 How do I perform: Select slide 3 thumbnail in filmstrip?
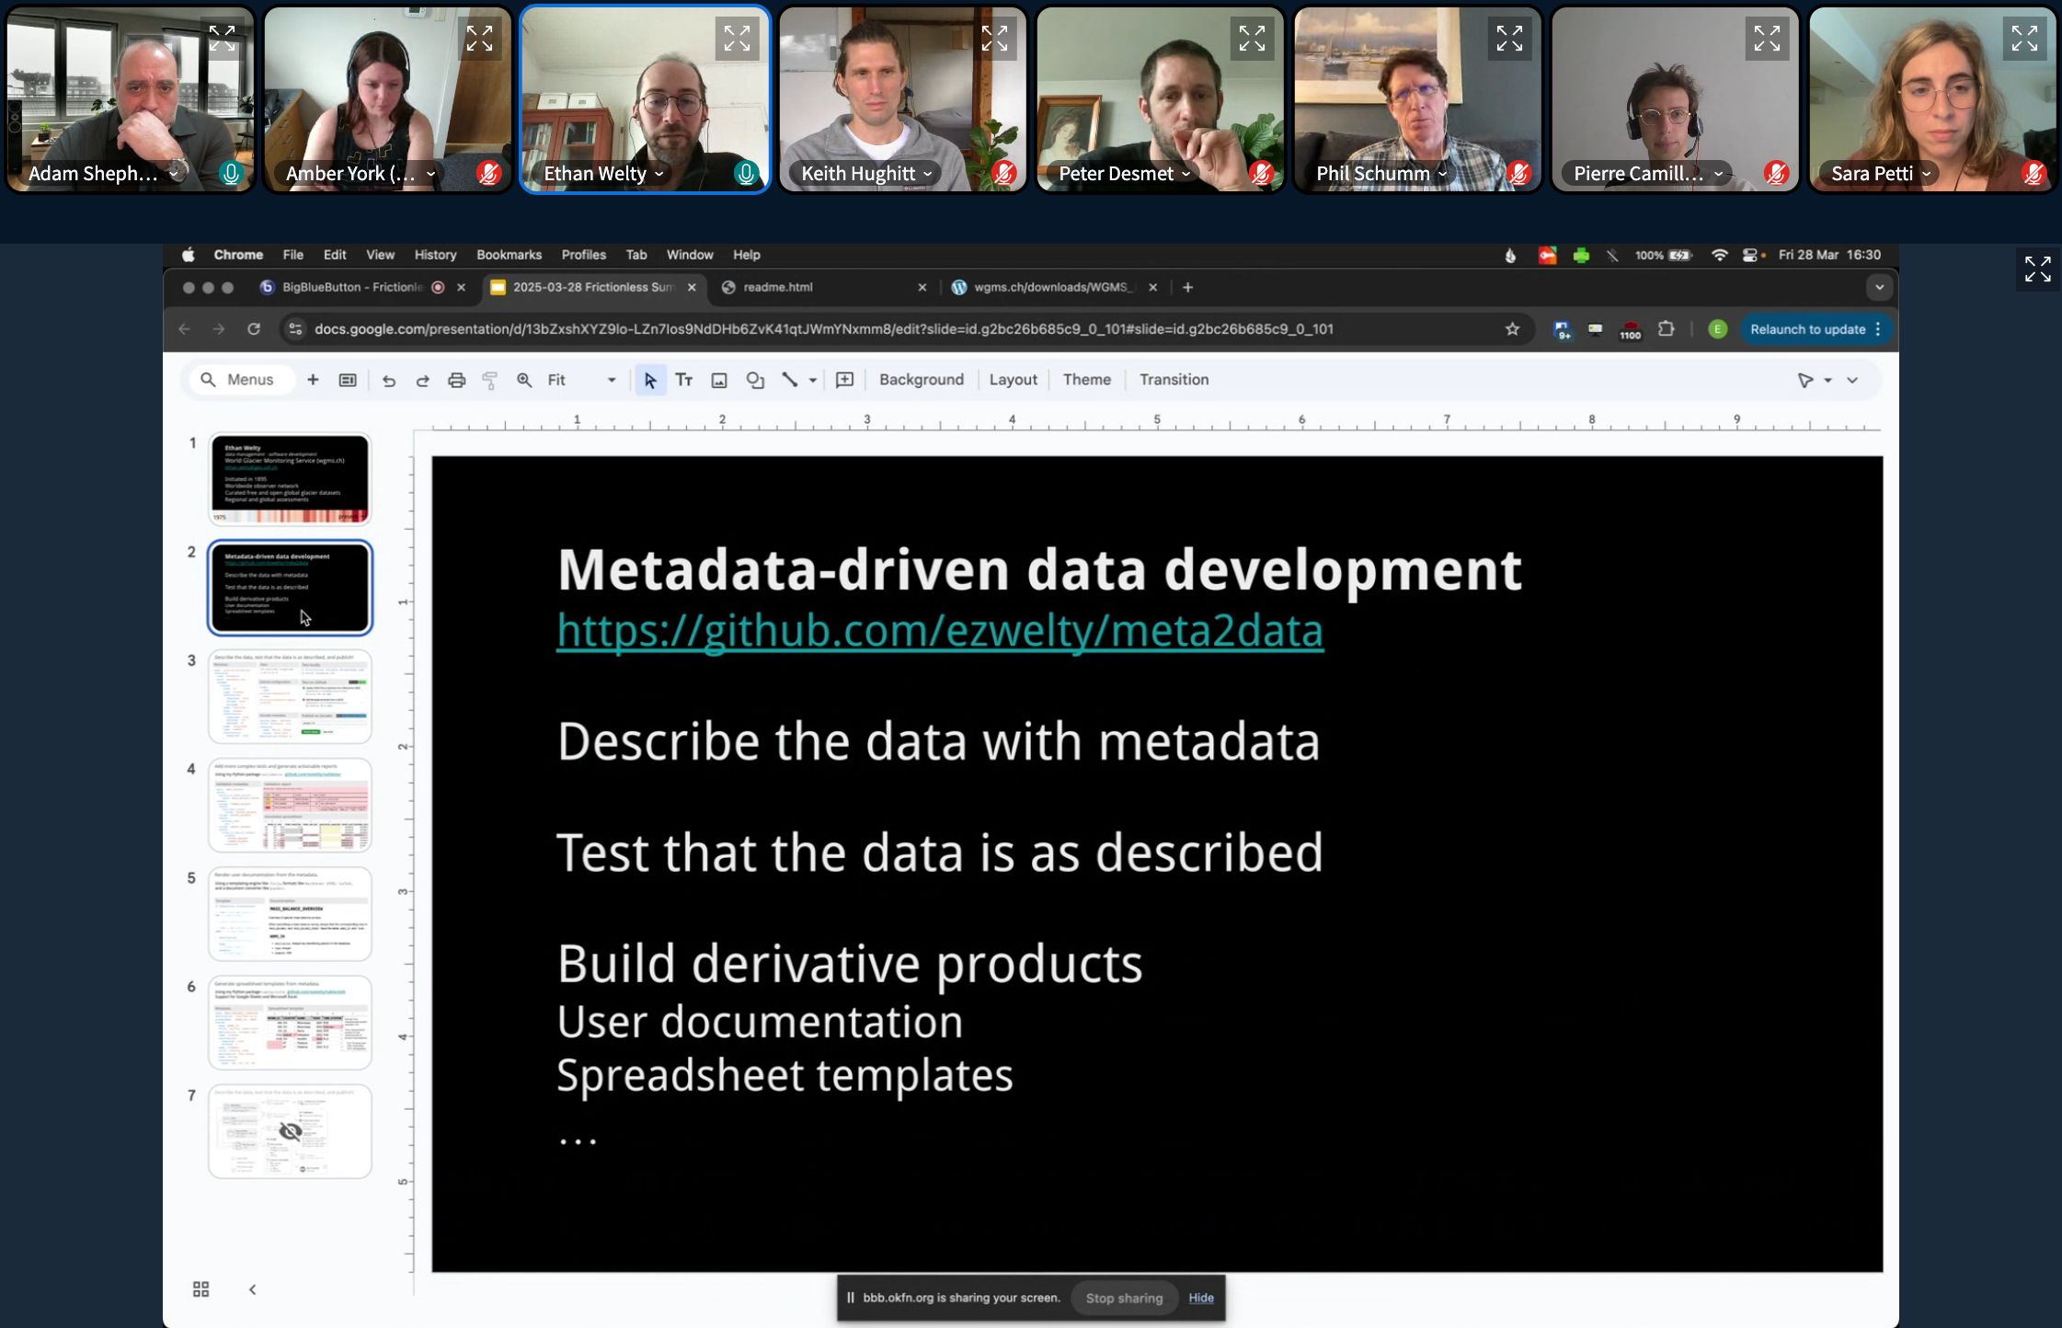pyautogui.click(x=290, y=696)
